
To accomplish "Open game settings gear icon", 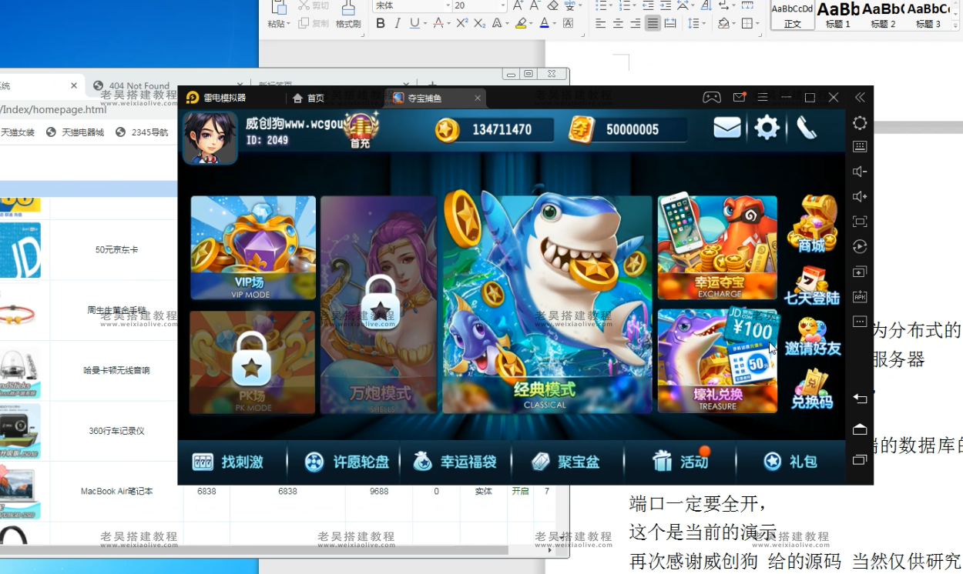I will click(x=767, y=128).
